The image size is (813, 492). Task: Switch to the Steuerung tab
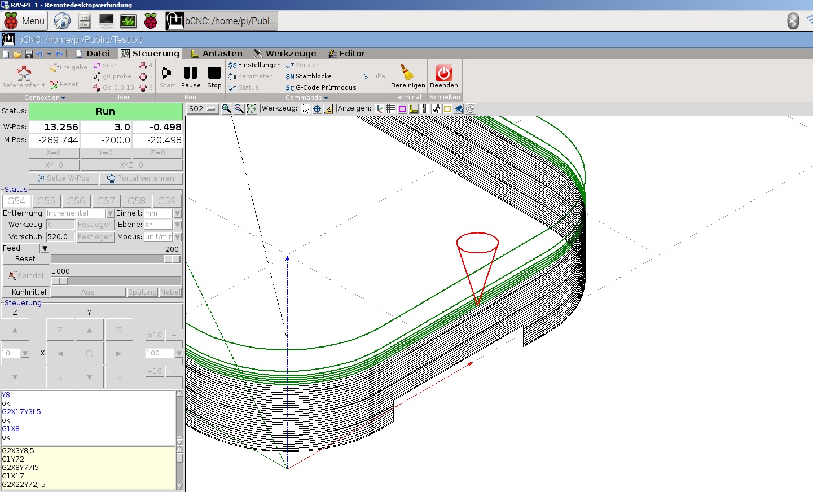click(151, 54)
